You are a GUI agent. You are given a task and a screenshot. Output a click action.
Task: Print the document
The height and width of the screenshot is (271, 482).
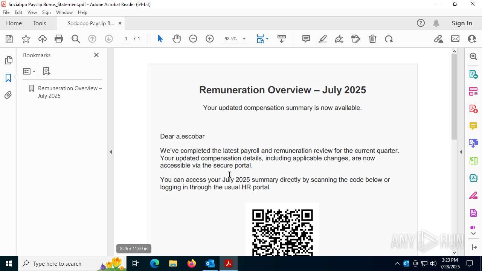coord(59,39)
